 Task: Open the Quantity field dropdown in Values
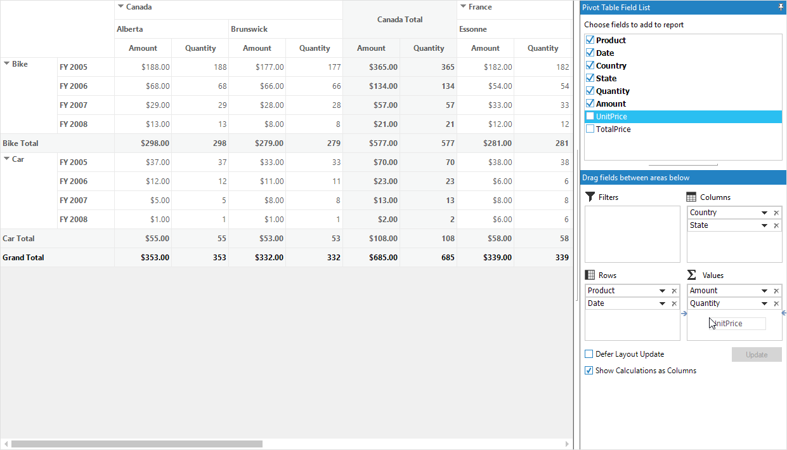[x=765, y=303]
